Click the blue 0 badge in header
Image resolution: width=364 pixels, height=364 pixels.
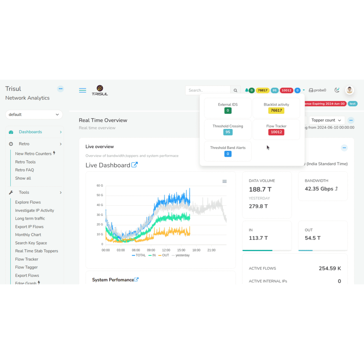coord(298,90)
